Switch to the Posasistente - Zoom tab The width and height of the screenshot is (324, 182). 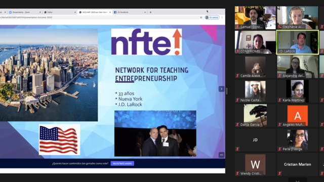25,12
